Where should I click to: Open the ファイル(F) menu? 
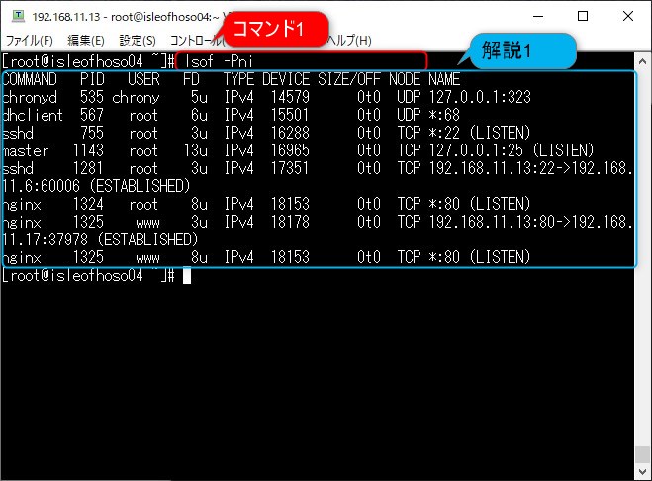click(x=30, y=41)
